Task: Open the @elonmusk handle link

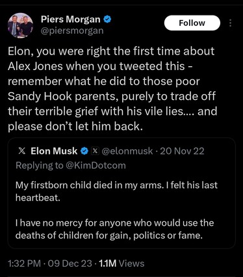Action: pyautogui.click(x=127, y=151)
